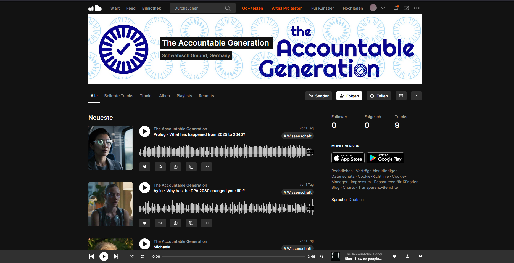Like the Prolog track

[145, 167]
